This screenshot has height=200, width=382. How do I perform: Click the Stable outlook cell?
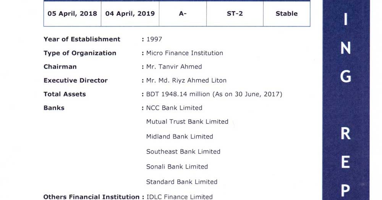pos(287,14)
